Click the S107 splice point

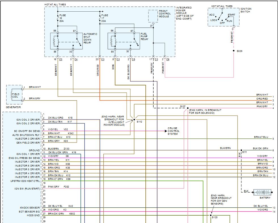[x=187, y=108]
